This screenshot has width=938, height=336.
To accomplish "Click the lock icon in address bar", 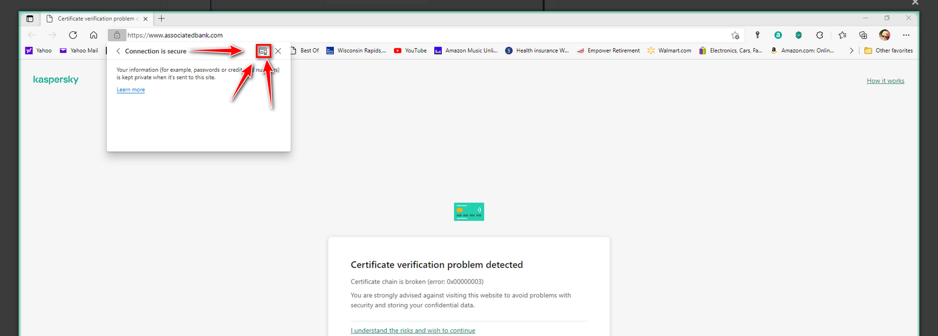I will click(117, 35).
